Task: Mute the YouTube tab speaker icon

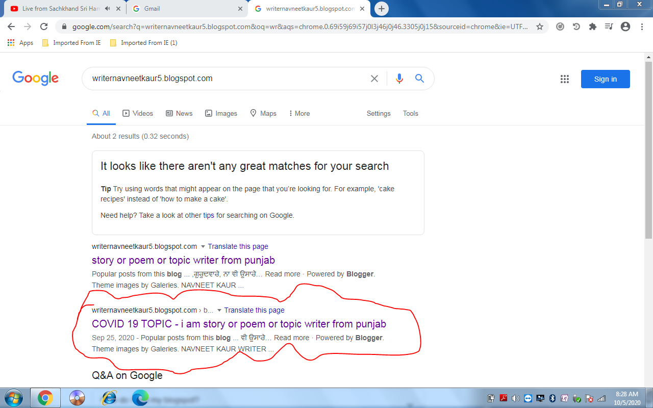Action: pos(108,9)
